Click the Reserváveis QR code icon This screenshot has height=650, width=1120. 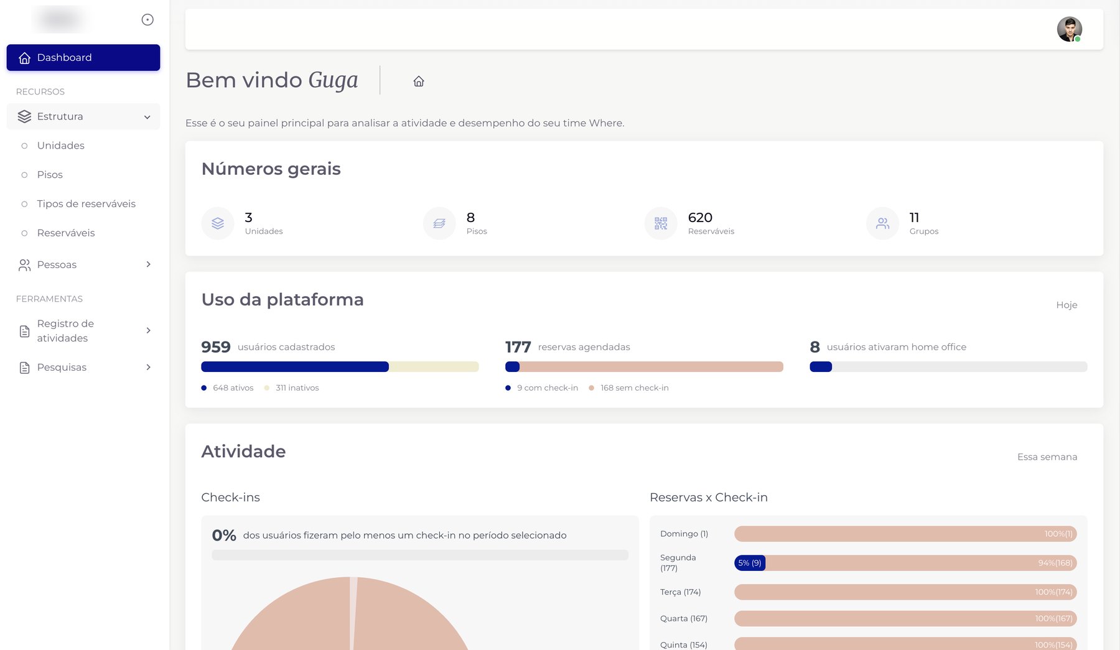tap(661, 223)
